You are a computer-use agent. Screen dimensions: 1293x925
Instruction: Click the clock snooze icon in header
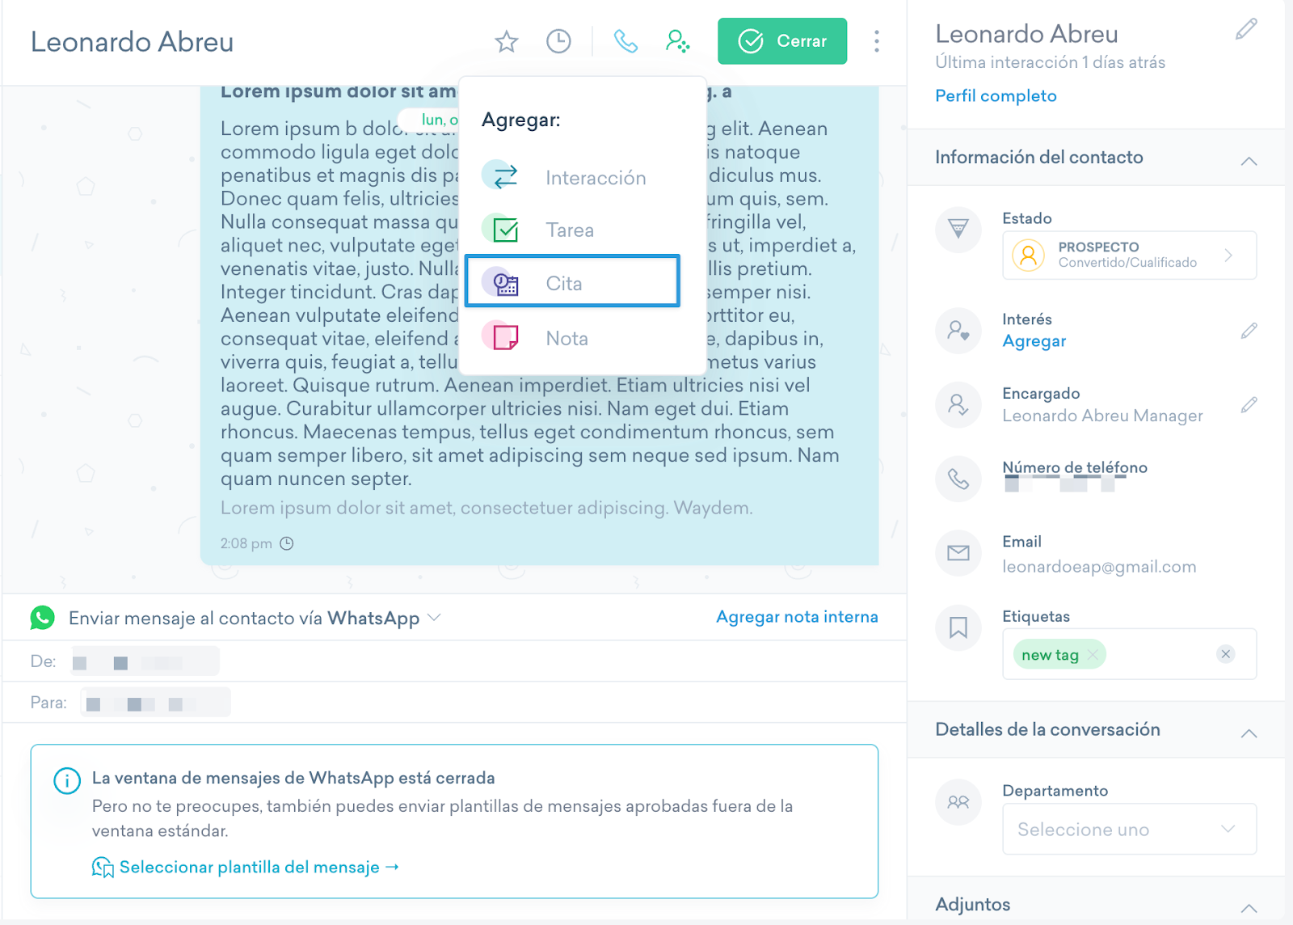click(558, 41)
